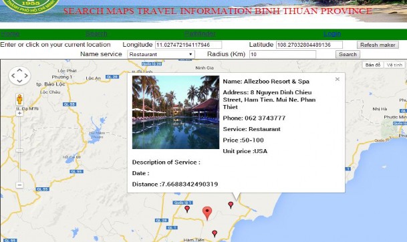
Task: Open the Pathfinder navigation link
Action: pos(200,33)
